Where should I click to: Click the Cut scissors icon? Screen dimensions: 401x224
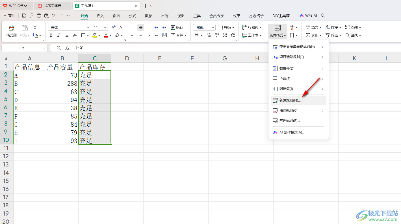tap(35, 27)
